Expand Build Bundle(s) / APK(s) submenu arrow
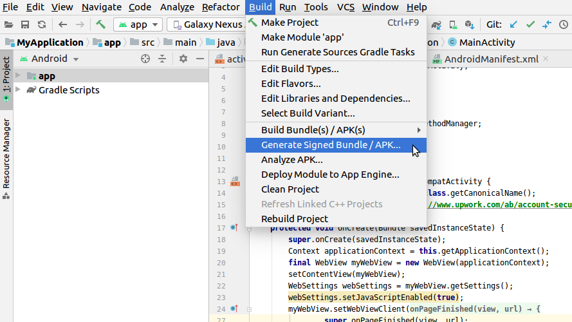572x322 pixels. [419, 130]
